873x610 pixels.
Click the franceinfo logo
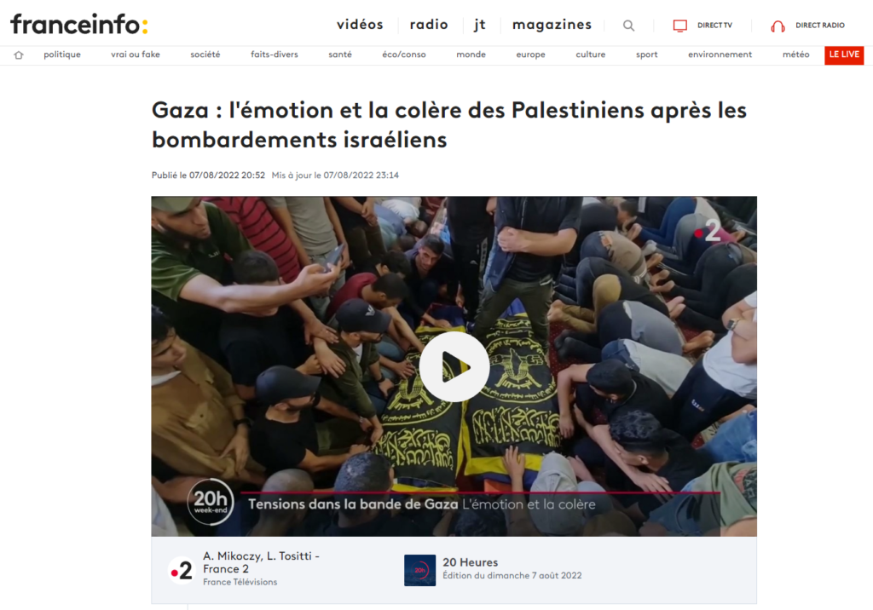tap(79, 25)
